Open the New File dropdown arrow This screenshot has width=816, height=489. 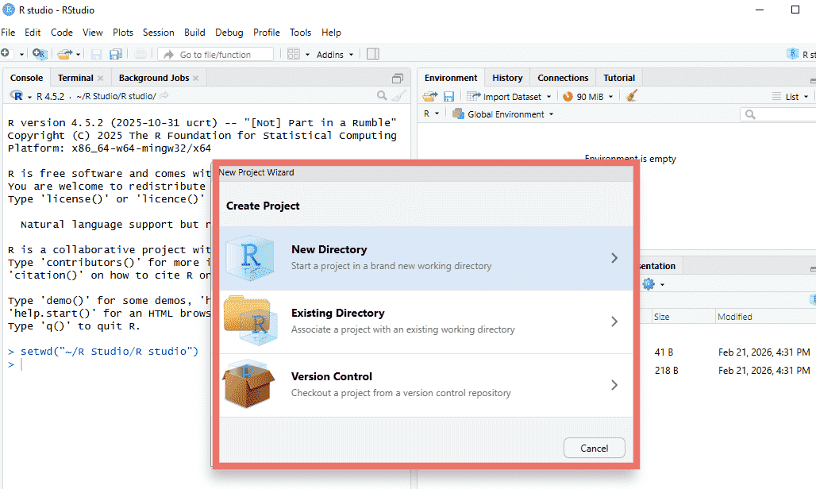pyautogui.click(x=21, y=54)
